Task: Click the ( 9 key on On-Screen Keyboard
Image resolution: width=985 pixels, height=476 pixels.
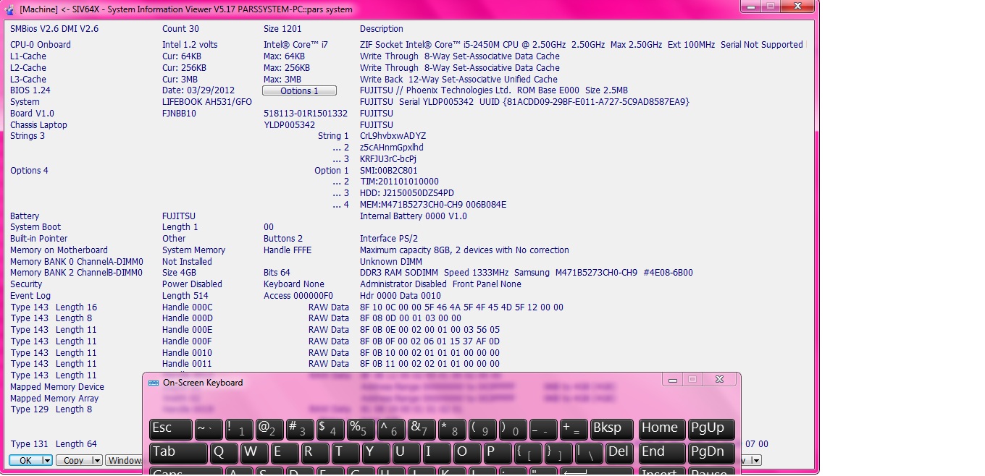Action: pos(483,429)
